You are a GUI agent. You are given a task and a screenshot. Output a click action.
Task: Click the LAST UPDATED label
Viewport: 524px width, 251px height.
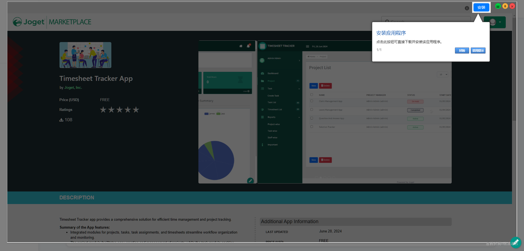click(277, 232)
